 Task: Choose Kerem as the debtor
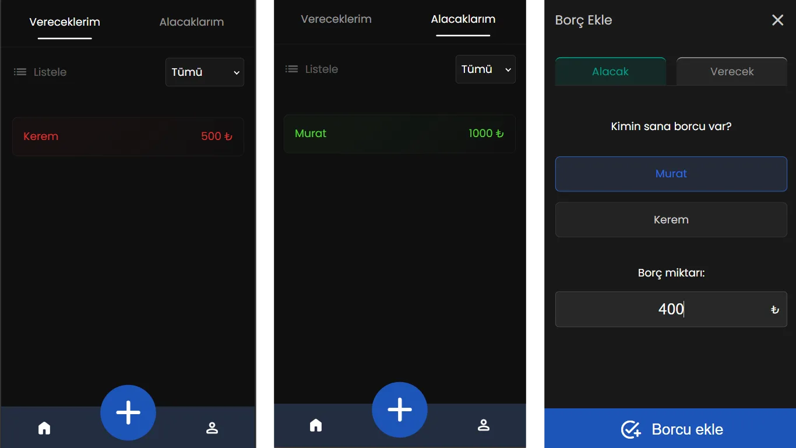pos(671,220)
